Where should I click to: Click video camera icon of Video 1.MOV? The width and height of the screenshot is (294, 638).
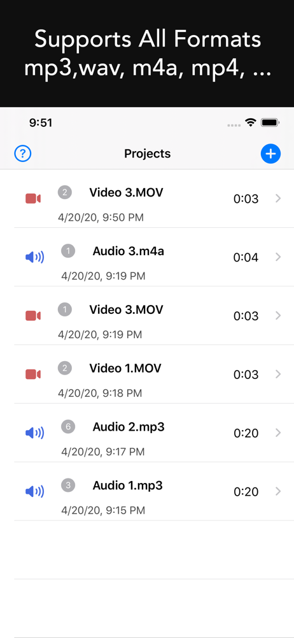(33, 375)
